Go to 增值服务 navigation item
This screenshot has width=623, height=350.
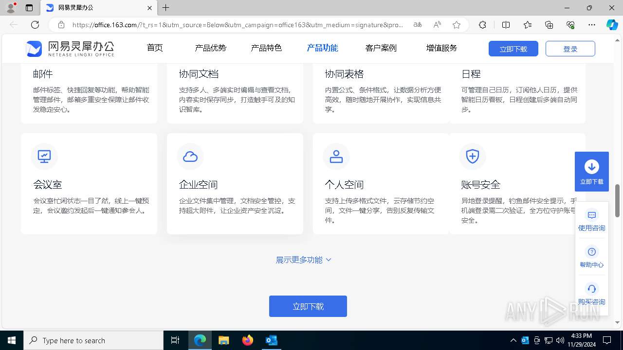(441, 48)
